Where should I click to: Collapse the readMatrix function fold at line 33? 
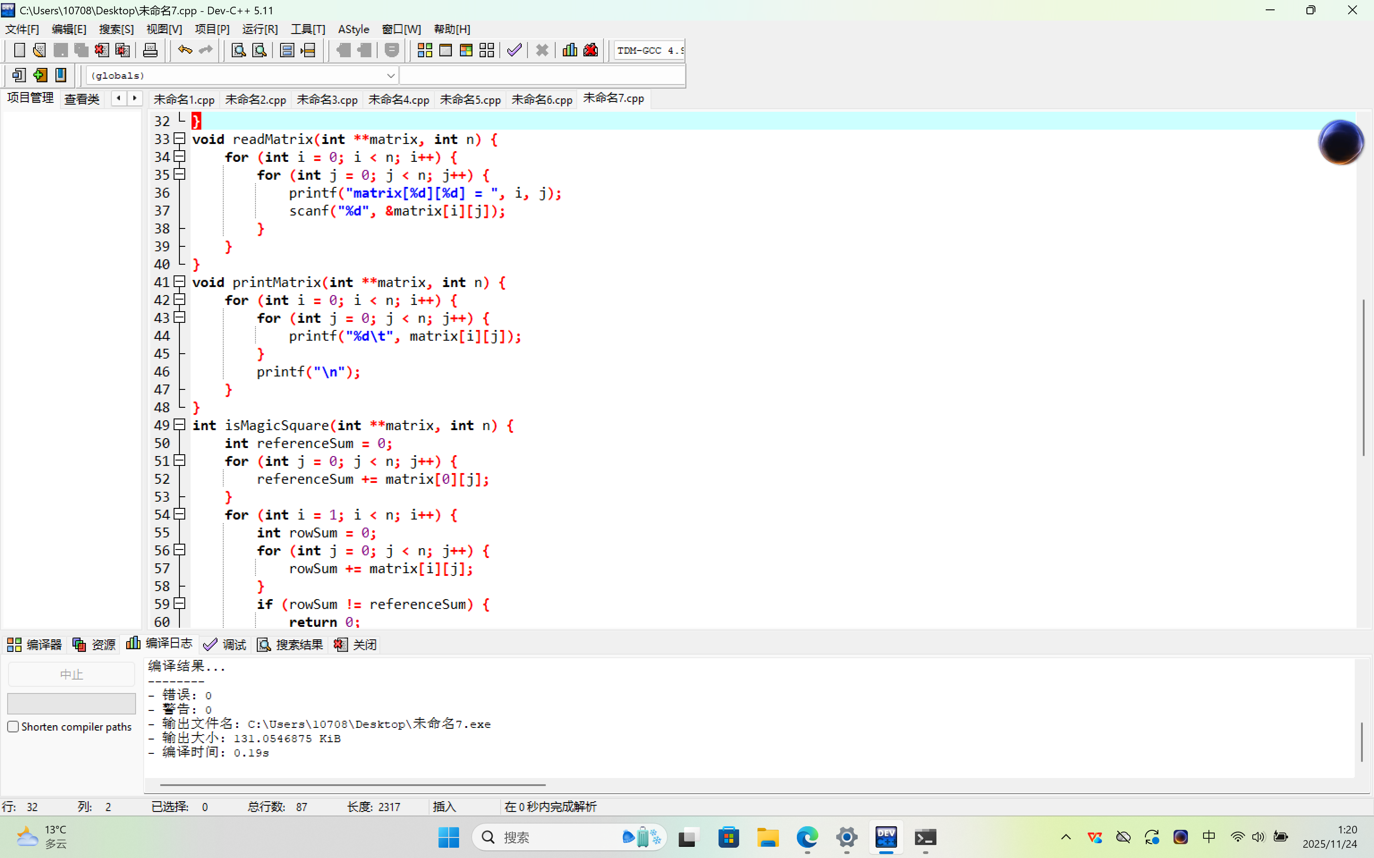tap(179, 139)
